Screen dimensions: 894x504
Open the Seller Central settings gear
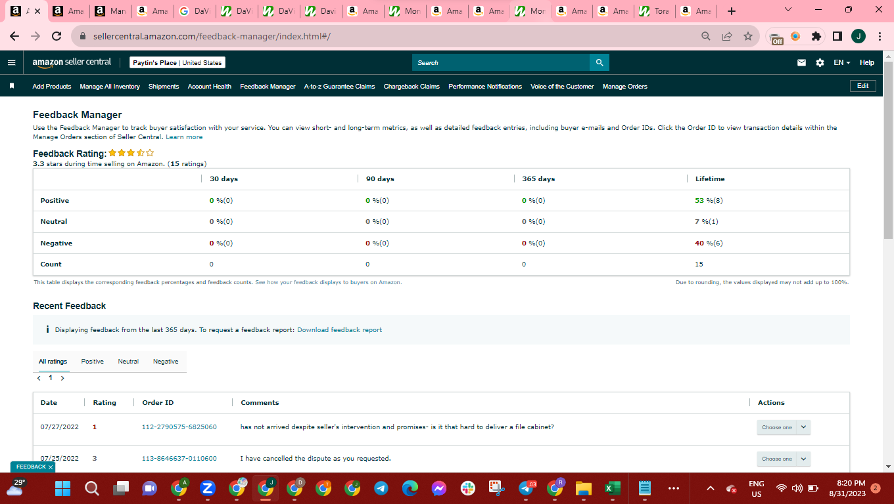[820, 62]
